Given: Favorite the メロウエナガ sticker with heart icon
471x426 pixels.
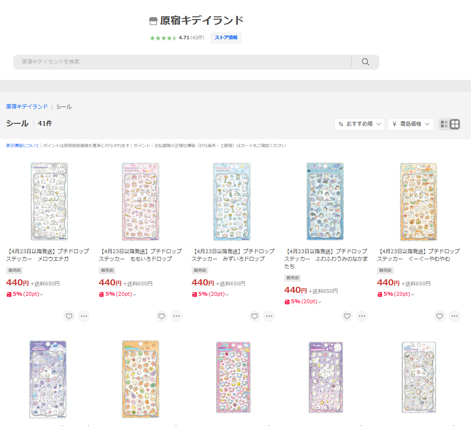Looking at the screenshot, I should coord(69,316).
